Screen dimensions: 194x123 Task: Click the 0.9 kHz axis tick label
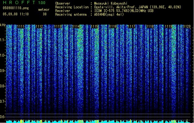(3, 71)
